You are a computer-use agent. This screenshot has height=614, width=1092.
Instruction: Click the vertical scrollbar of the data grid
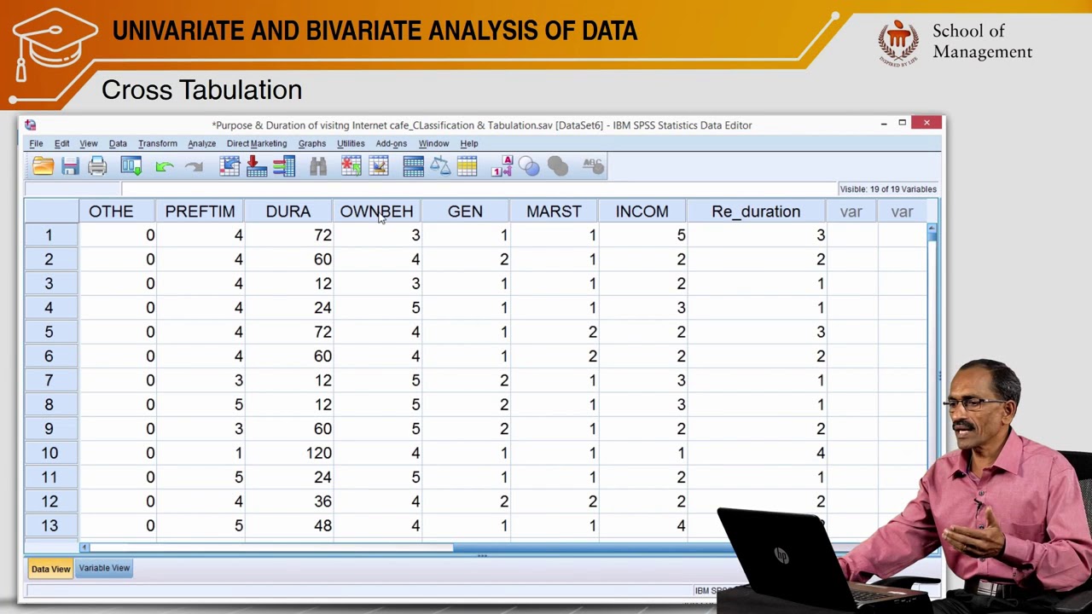(932, 384)
